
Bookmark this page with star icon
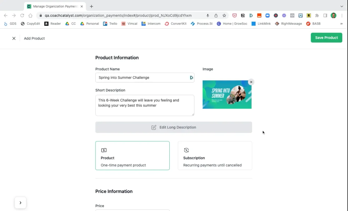pyautogui.click(x=224, y=15)
